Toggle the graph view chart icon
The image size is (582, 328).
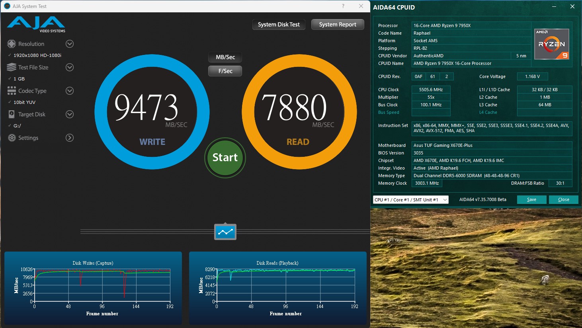(x=225, y=232)
